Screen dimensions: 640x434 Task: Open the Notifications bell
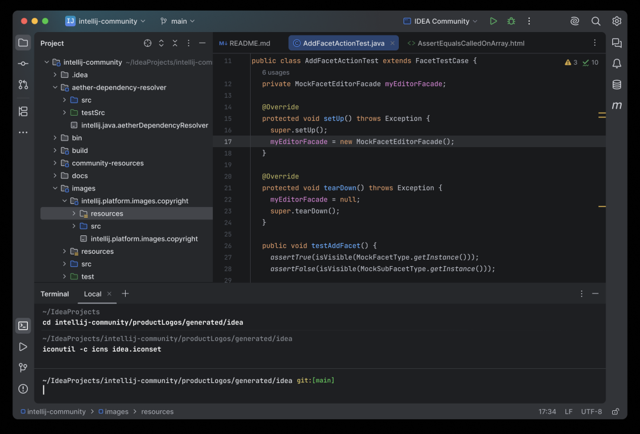point(617,63)
